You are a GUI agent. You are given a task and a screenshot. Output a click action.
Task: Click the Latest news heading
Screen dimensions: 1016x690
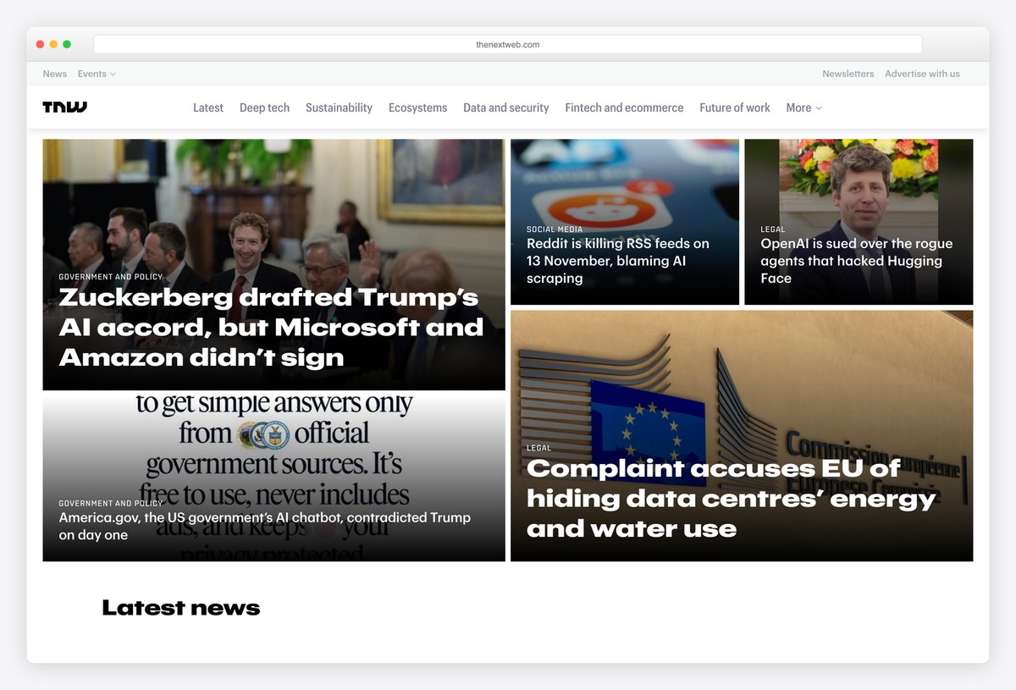[x=181, y=607]
